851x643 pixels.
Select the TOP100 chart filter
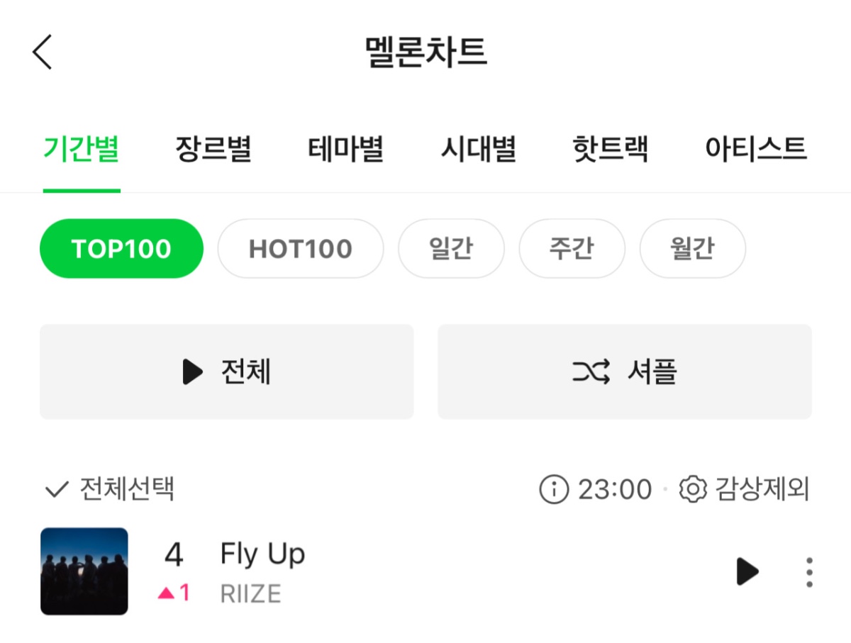coord(121,249)
